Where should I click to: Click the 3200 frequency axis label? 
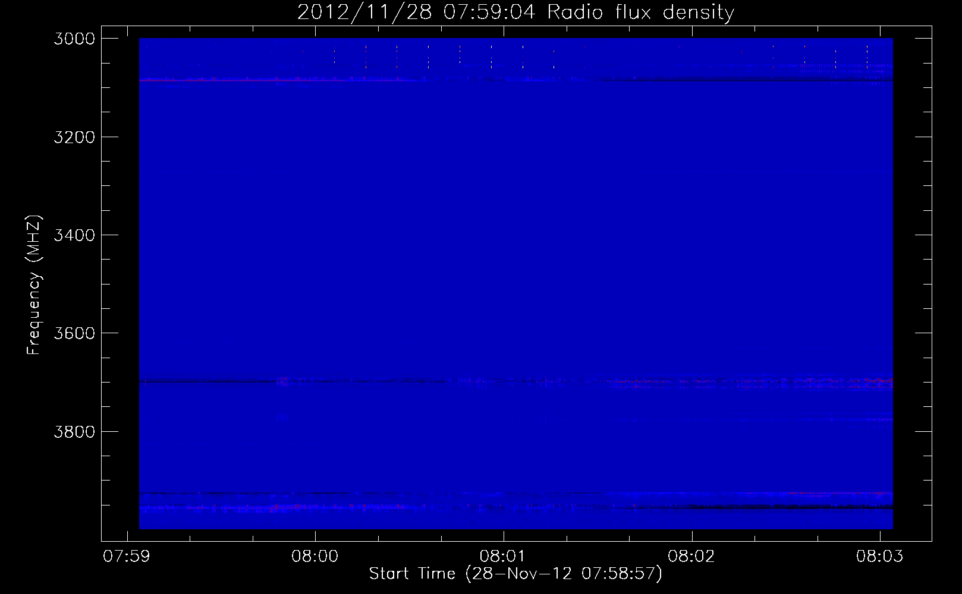tap(74, 137)
